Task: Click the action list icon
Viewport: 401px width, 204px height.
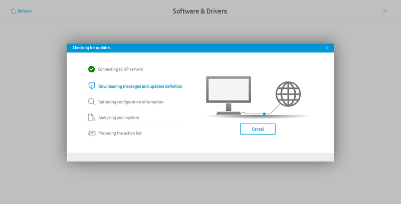Action: pyautogui.click(x=92, y=133)
